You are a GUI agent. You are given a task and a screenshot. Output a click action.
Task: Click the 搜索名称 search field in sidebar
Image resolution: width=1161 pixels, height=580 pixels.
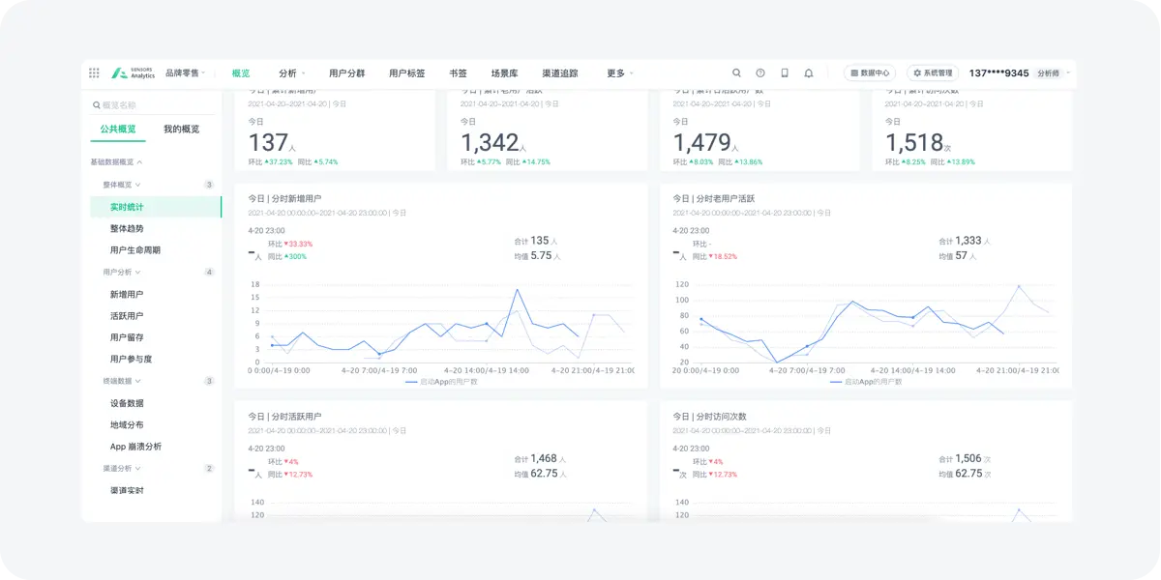155,105
